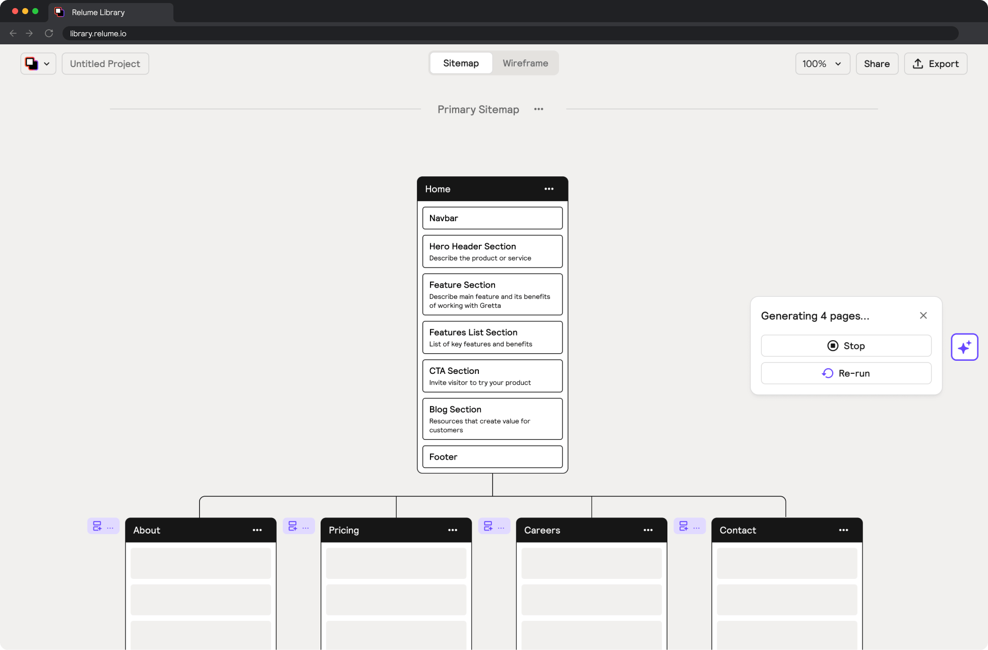Screen dimensions: 988x650
Task: Click add-page icon left of Careers
Action: (x=488, y=526)
